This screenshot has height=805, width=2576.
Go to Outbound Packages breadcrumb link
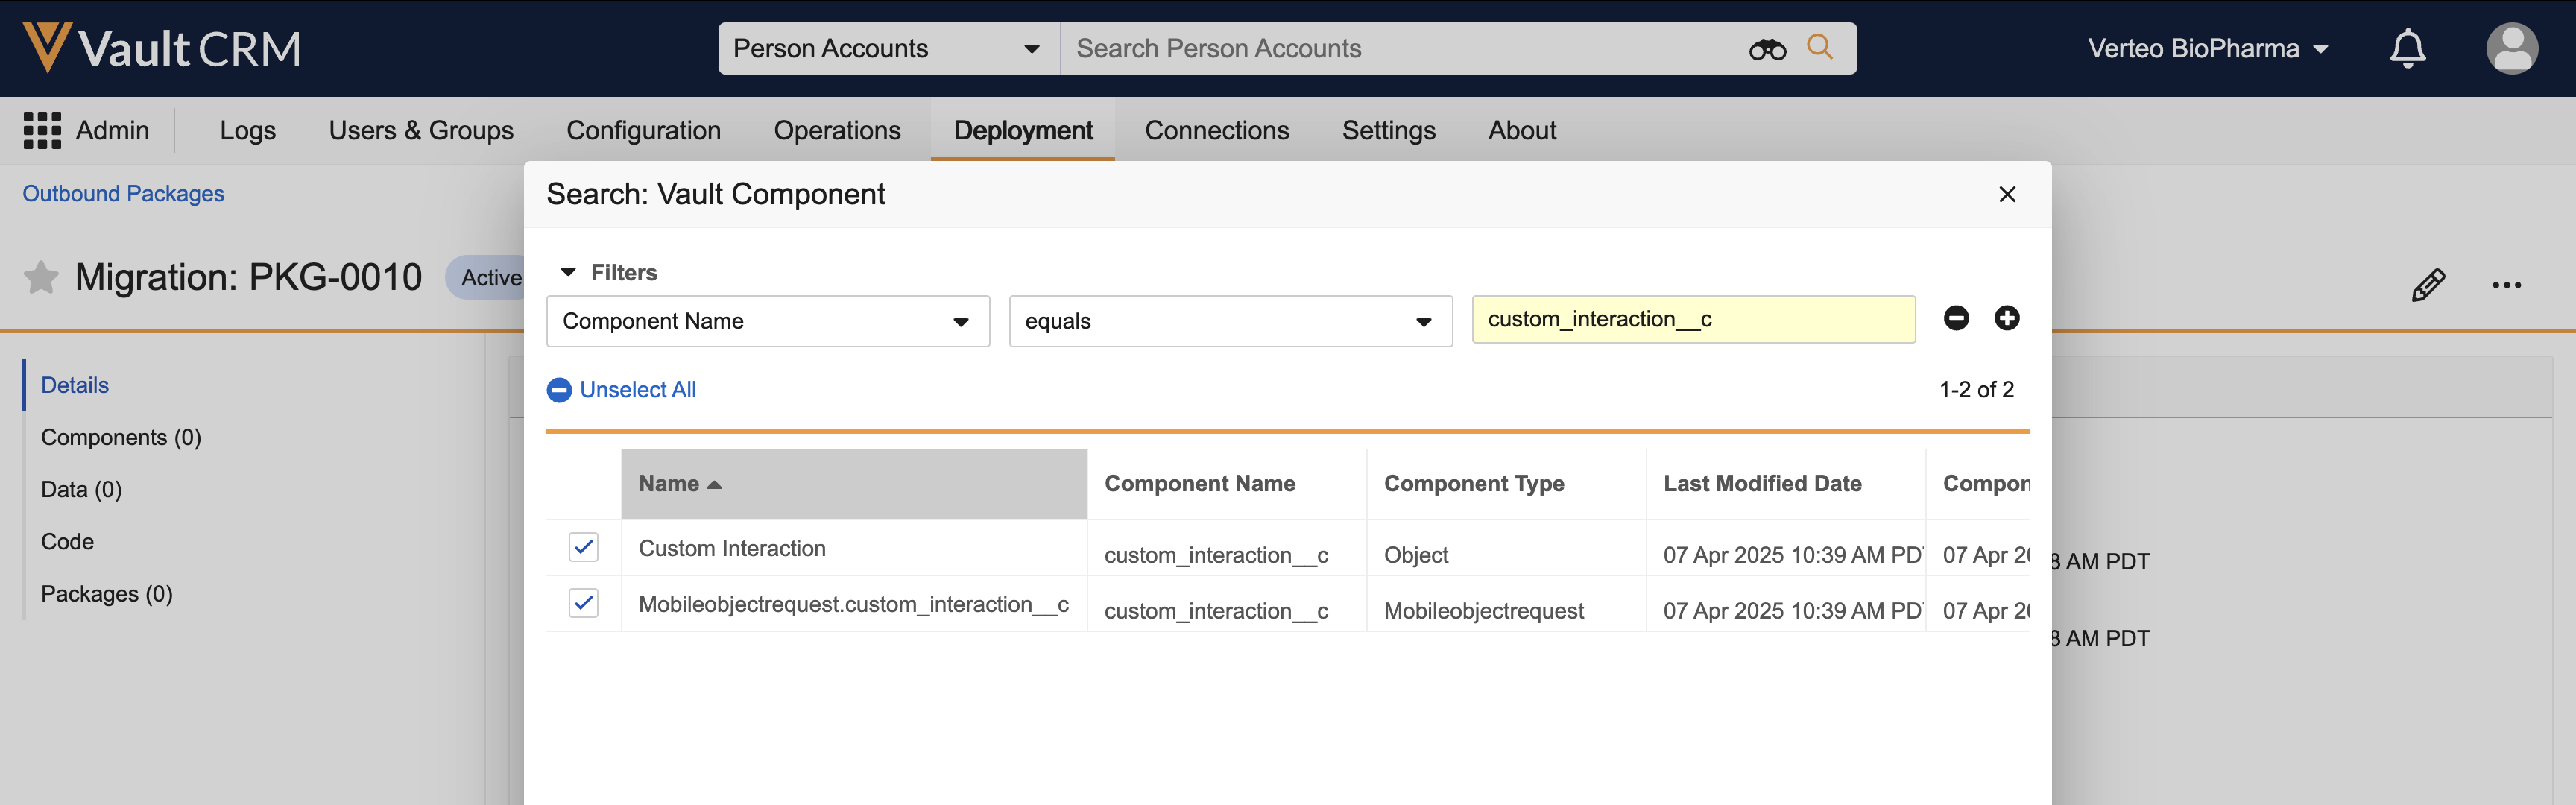(x=123, y=193)
